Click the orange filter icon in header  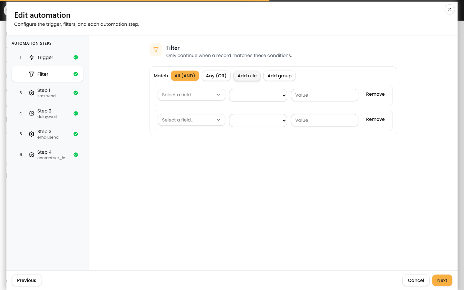pos(156,50)
